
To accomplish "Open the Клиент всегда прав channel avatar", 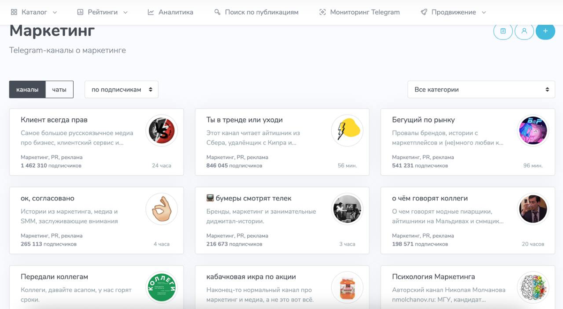I will click(x=162, y=131).
